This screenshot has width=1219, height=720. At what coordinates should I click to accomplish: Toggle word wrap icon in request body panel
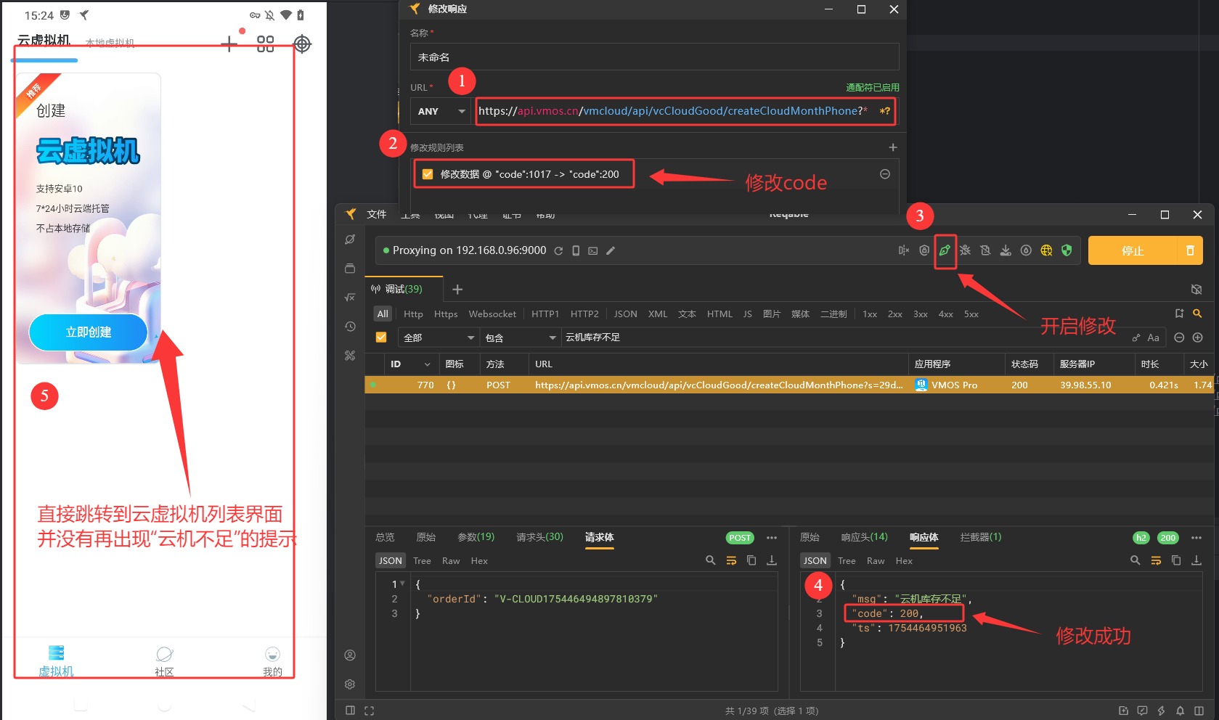(731, 560)
